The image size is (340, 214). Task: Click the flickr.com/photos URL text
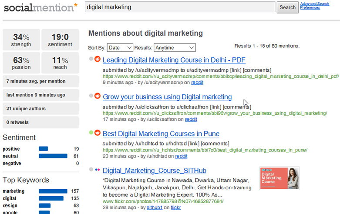pos(163,201)
